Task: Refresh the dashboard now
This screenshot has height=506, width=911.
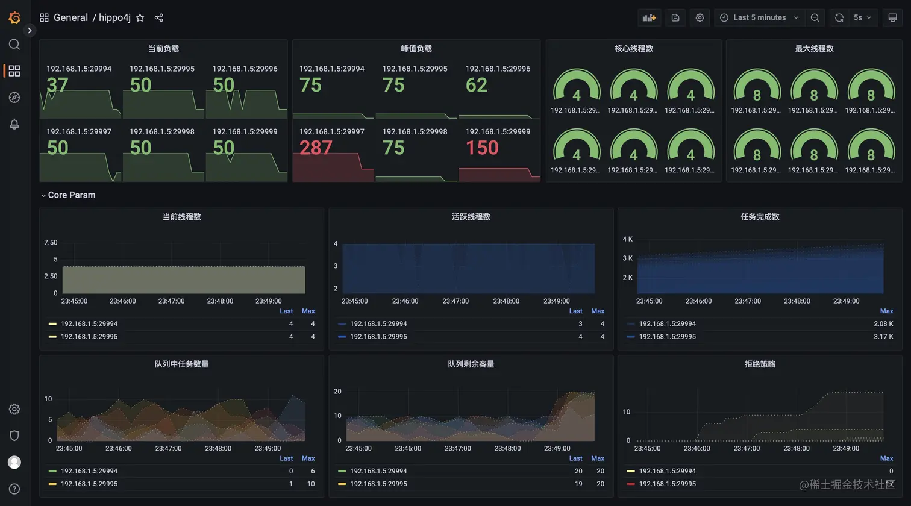Action: [839, 17]
